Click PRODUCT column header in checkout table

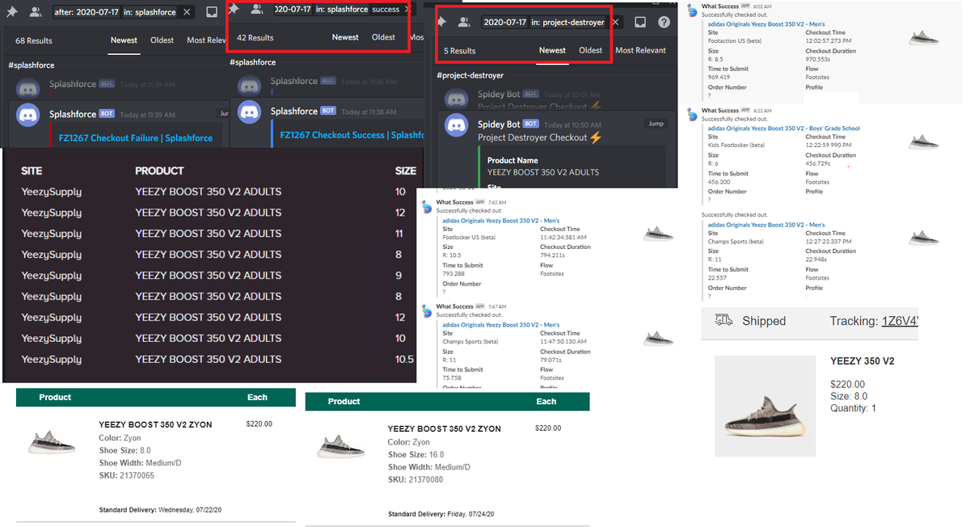[159, 171]
